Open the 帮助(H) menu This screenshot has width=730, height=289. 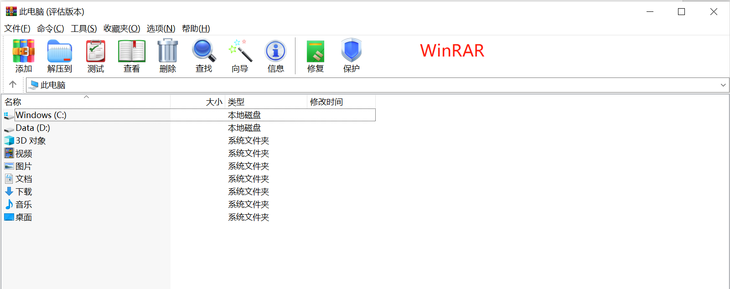(x=196, y=28)
